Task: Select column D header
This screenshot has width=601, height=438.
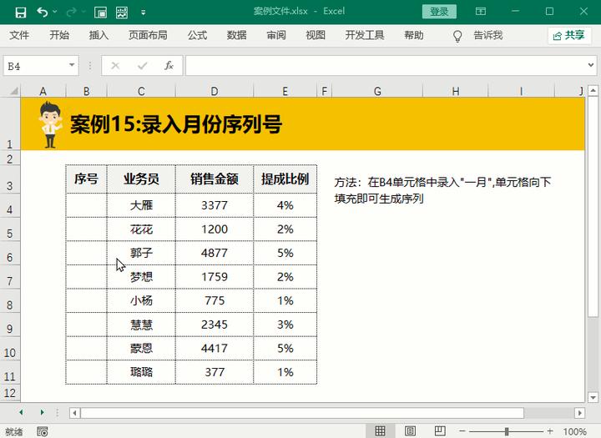Action: point(214,90)
